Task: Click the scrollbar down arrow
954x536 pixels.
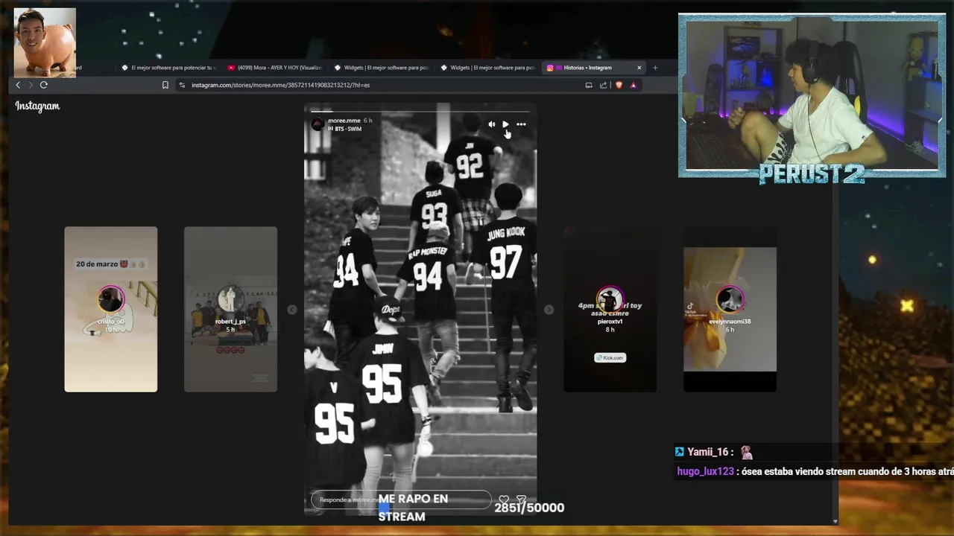Action: click(x=835, y=521)
